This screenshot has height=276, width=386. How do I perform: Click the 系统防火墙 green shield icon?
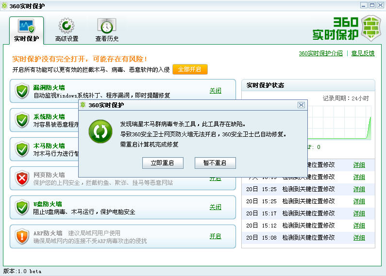22,120
